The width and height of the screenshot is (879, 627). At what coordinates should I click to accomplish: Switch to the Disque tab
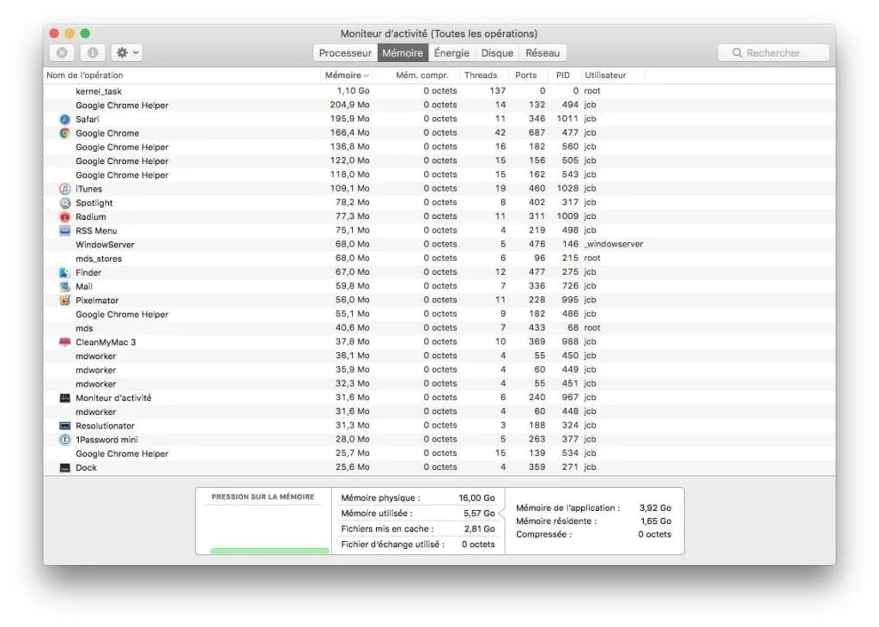coord(499,52)
